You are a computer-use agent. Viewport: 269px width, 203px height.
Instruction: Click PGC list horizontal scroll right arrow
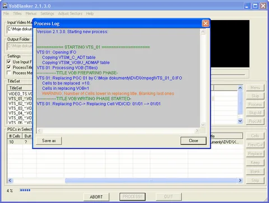(240, 181)
